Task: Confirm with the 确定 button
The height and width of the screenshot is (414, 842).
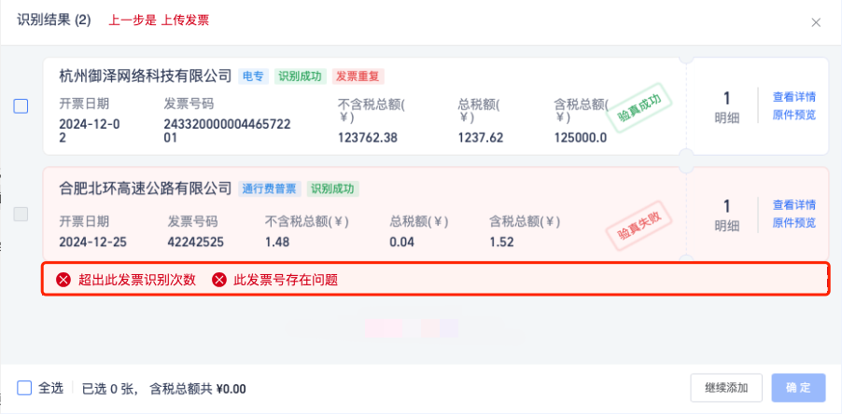Action: tap(798, 388)
